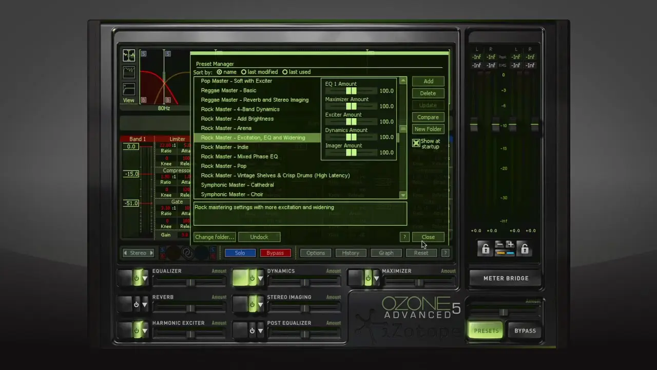Open the MAXIMIZER module preset dropdown arrow
Screen dimensions: 657x370
point(376,279)
